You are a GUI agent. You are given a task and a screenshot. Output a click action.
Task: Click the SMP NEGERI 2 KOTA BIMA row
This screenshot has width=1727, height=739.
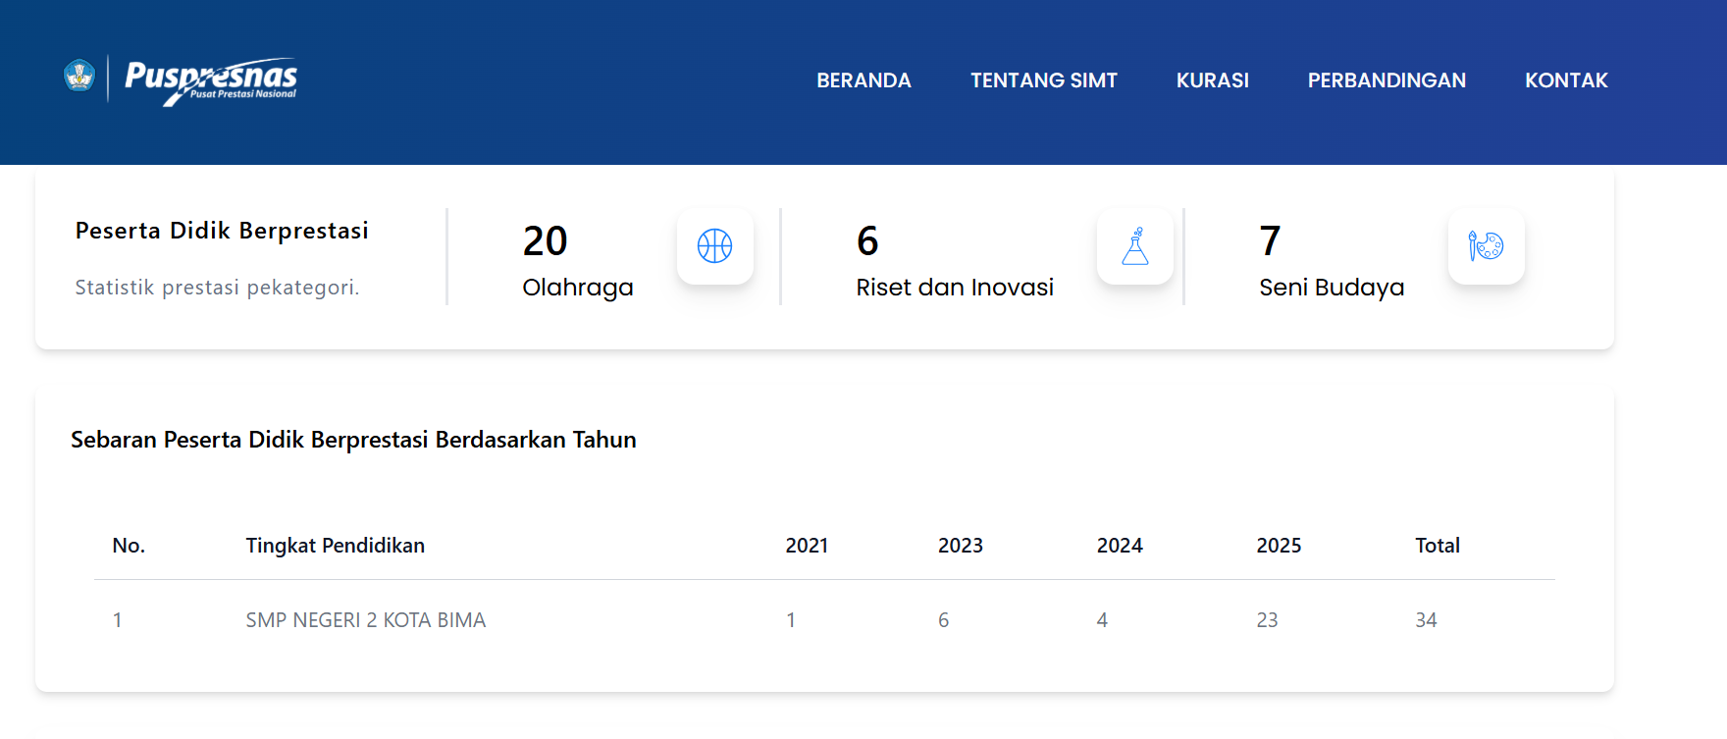tap(365, 620)
